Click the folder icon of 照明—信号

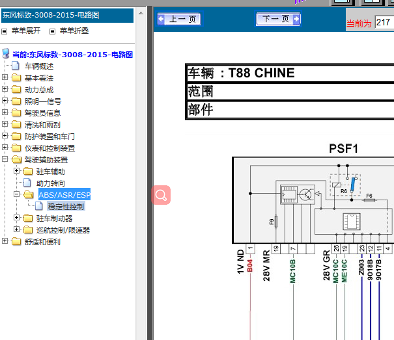click(16, 101)
